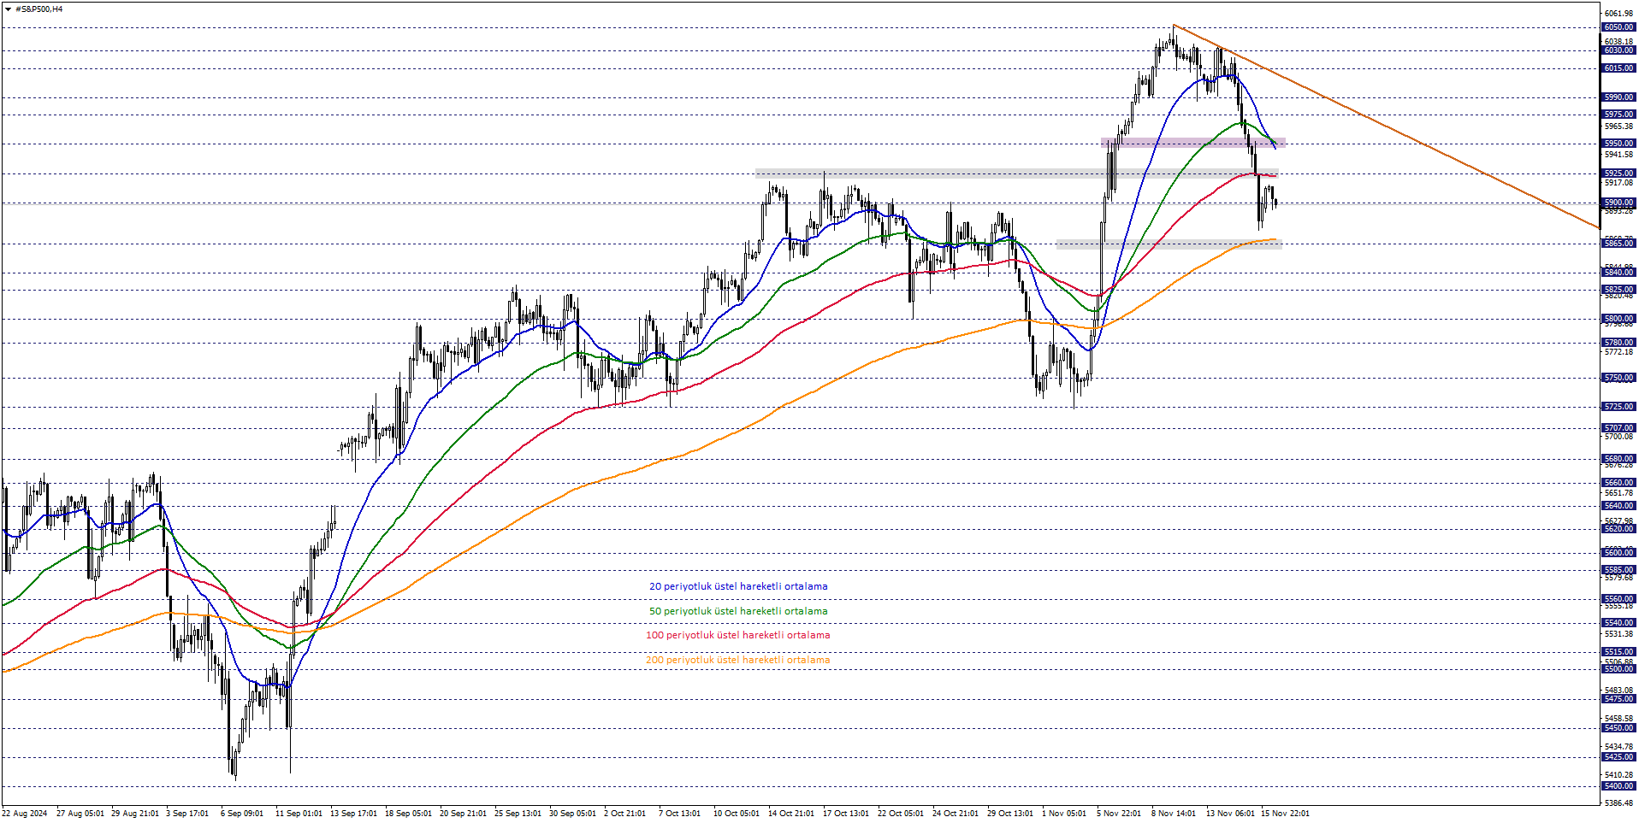
Task: Click the 5965.38 axis price value
Action: click(x=1619, y=126)
